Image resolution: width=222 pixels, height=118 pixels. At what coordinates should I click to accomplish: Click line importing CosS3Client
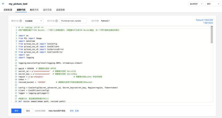[x=39, y=47]
